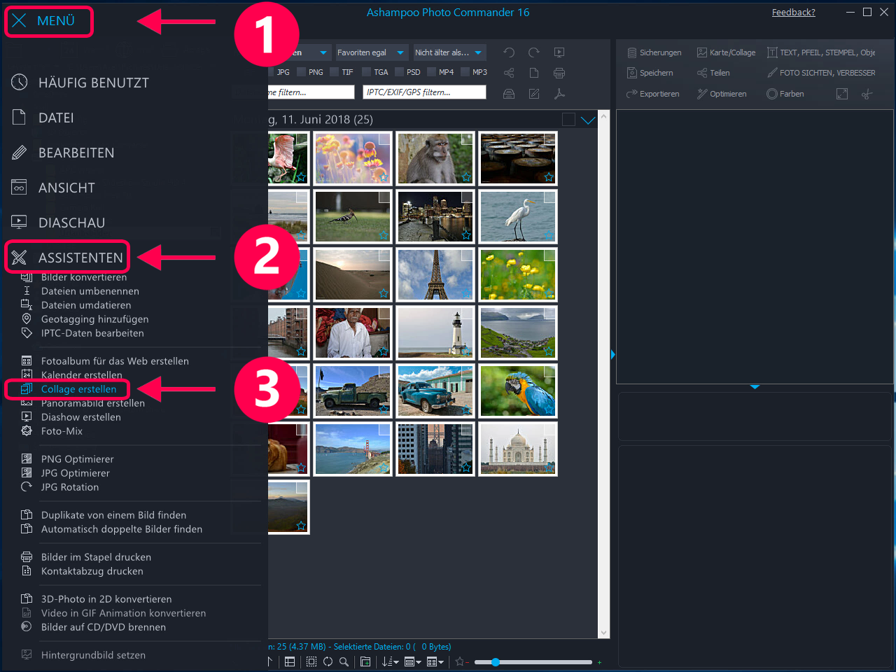Enable the TIF format filter checkbox
The height and width of the screenshot is (672, 896).
pos(335,72)
